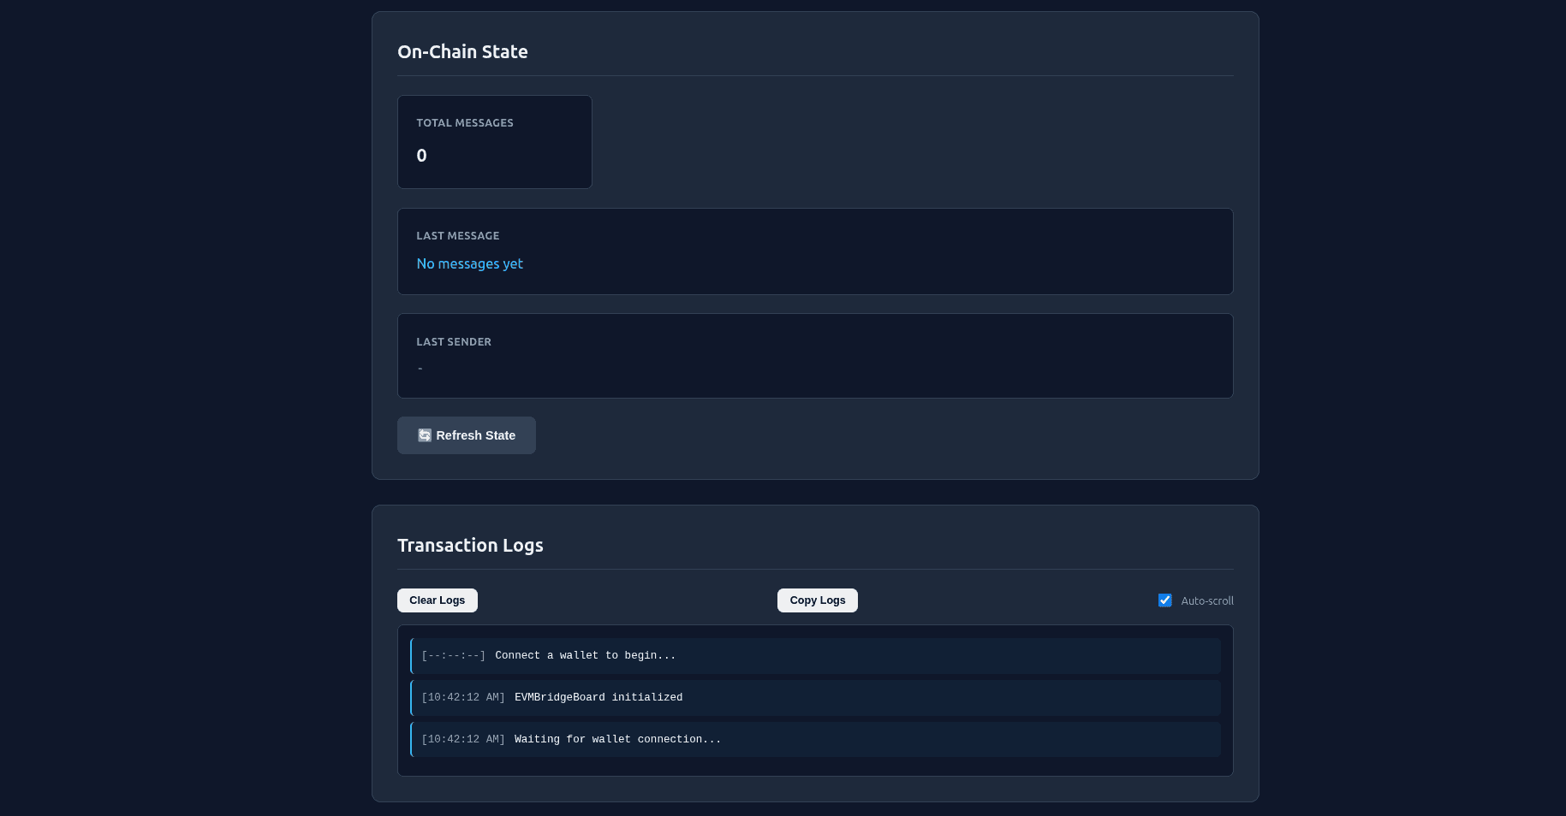Viewport: 1566px width, 816px height.
Task: Click the timestamp of the EVMBridgeBoard log entry
Action: tap(463, 698)
